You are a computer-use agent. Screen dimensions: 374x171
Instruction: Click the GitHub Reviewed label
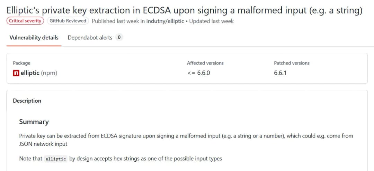(68, 21)
